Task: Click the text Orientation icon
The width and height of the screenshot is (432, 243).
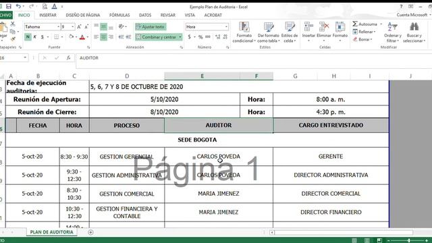Action: tap(122, 27)
